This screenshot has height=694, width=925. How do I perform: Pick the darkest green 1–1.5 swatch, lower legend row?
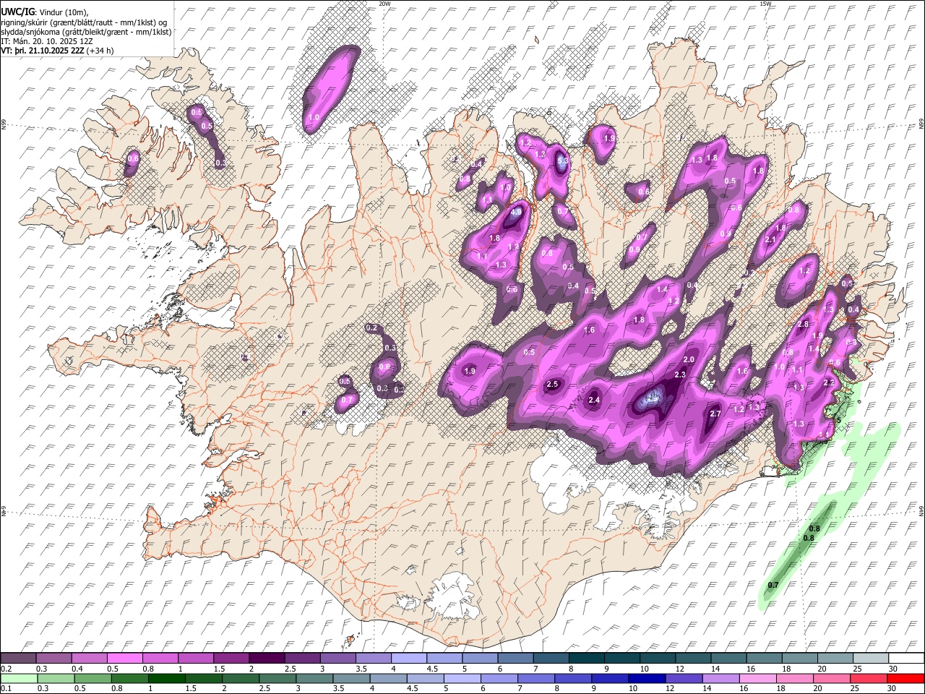166,678
